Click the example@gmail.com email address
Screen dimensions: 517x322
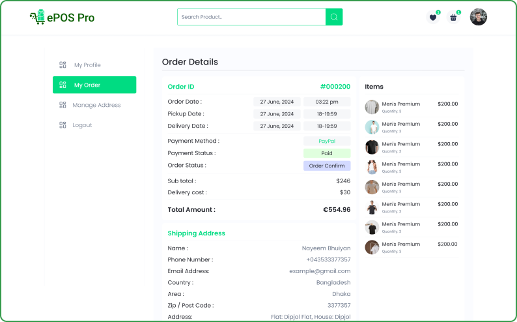coord(320,271)
